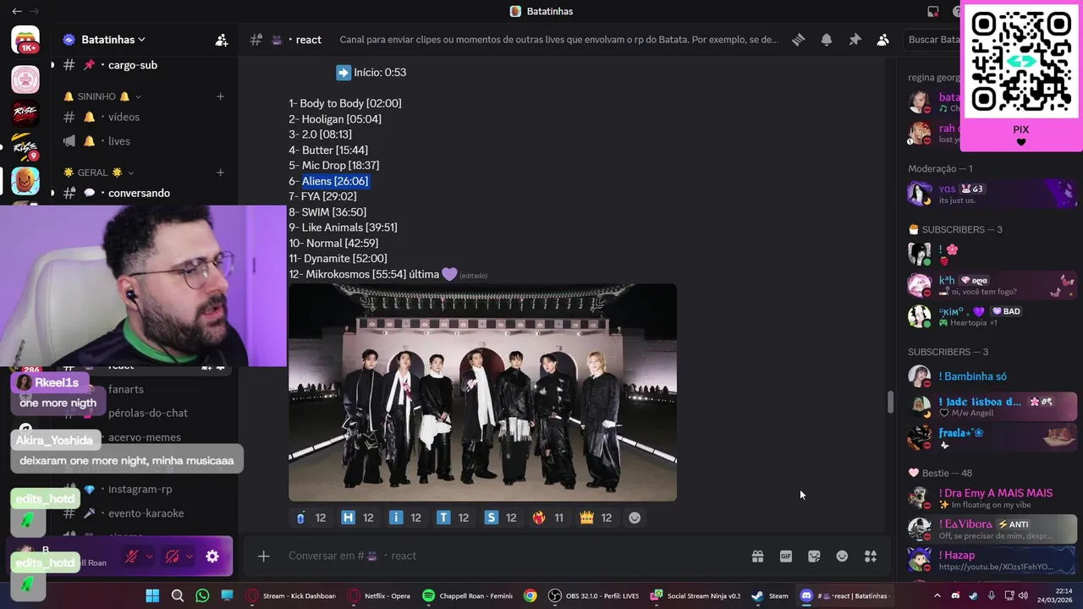Viewport: 1083px width, 609px height.
Task: Toggle microphone mute in user panel
Action: (x=131, y=557)
